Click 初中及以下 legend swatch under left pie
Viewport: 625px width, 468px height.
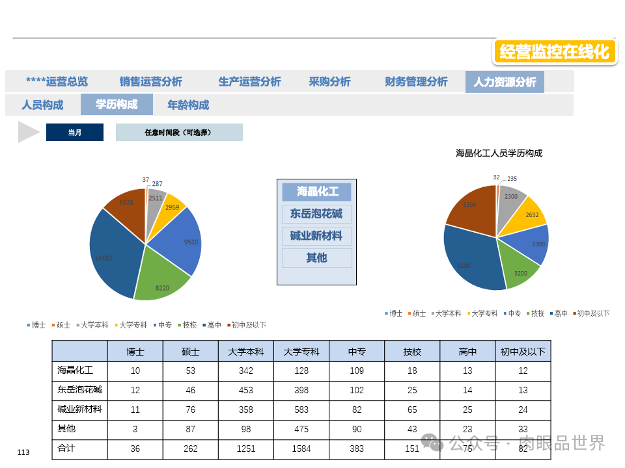pyautogui.click(x=229, y=325)
